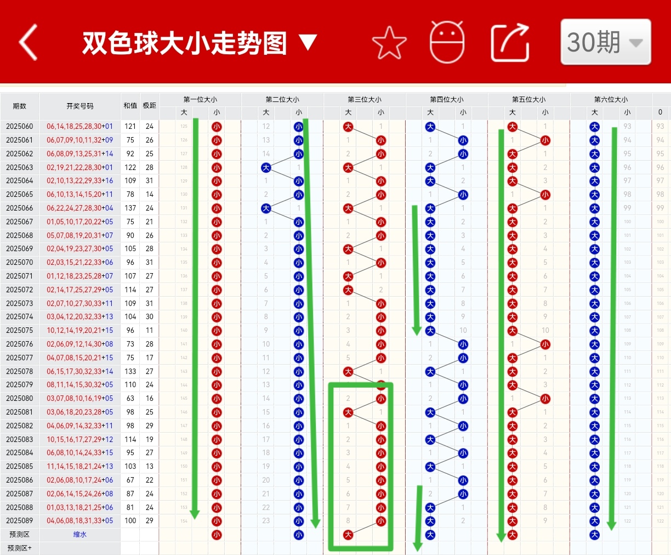Star this trend chart as a favorite
Image resolution: width=671 pixels, height=555 pixels.
389,41
